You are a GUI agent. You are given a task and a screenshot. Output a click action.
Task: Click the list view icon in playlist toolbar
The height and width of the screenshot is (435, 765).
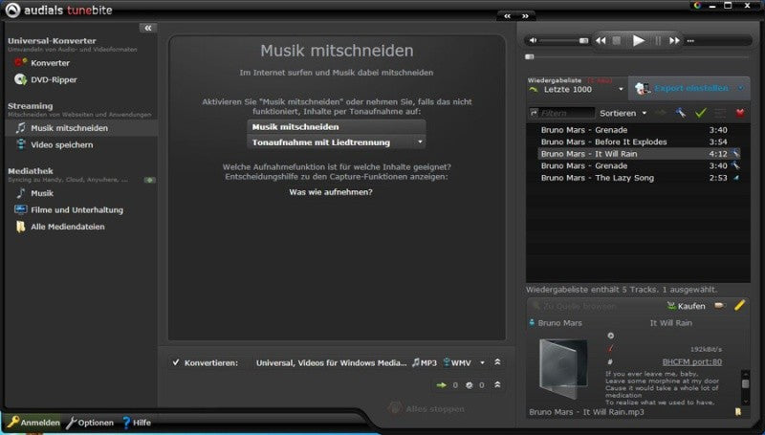tap(720, 113)
